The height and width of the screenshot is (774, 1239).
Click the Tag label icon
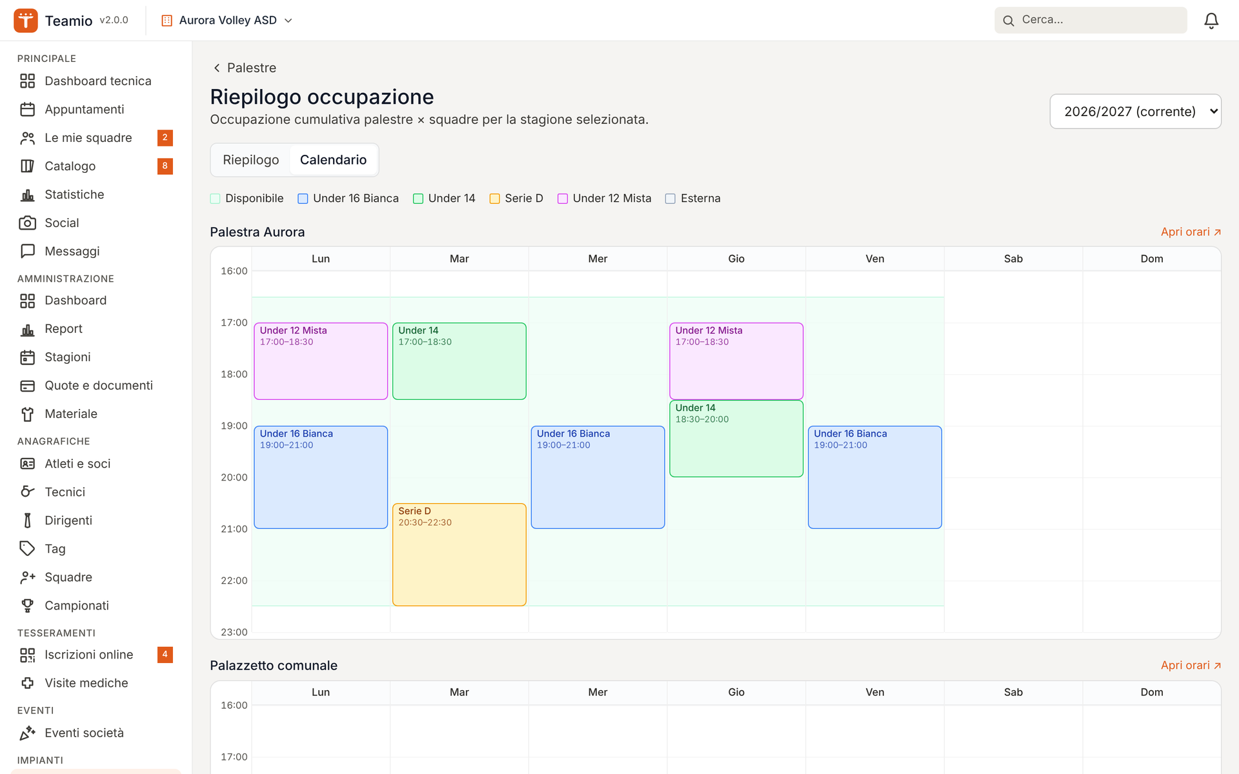click(x=27, y=549)
